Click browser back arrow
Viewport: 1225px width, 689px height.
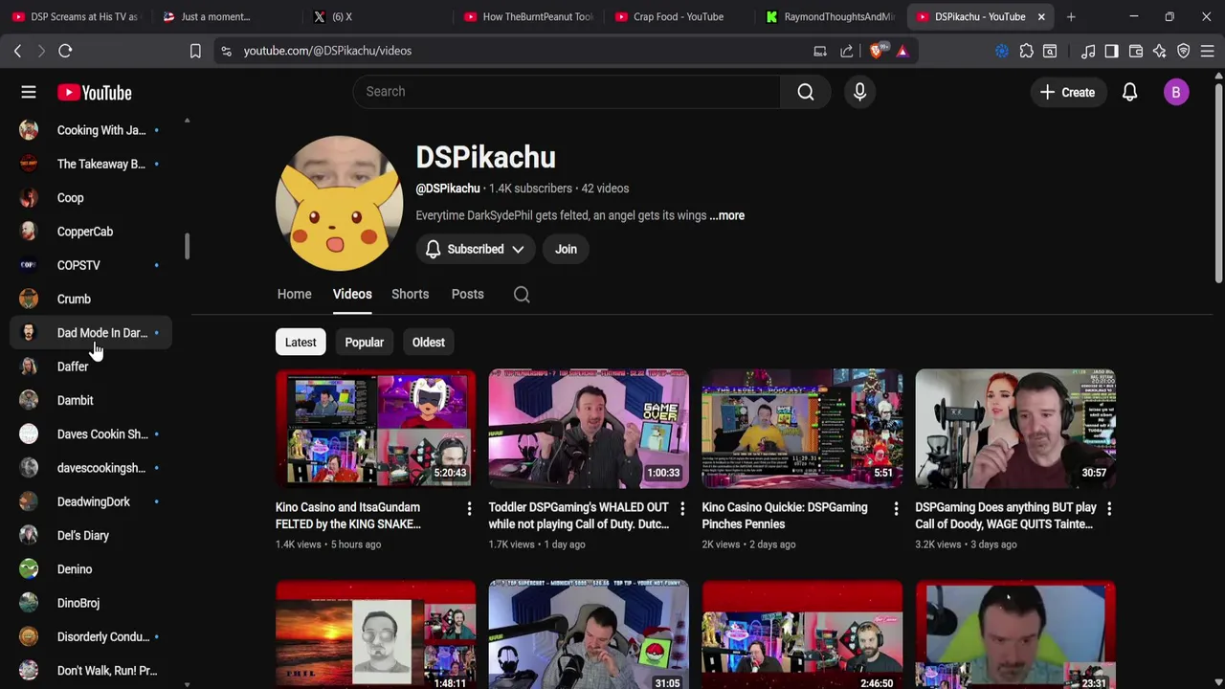click(17, 51)
